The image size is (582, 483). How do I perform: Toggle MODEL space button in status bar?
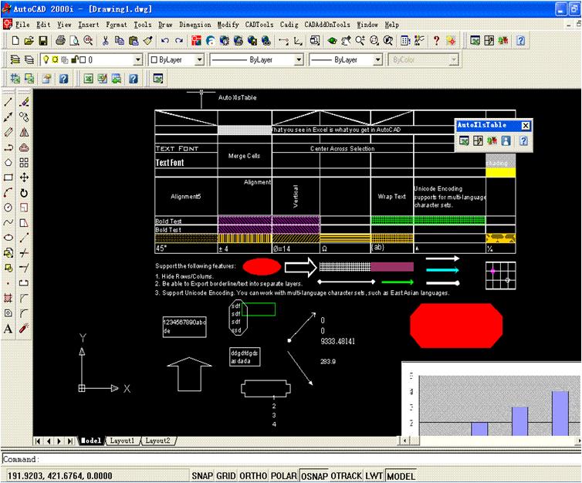click(401, 475)
